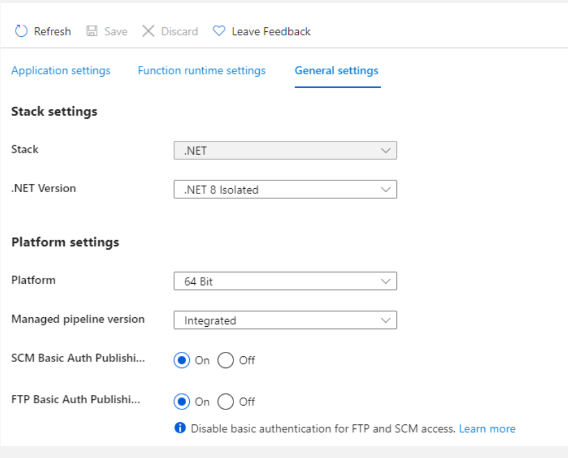Click the Leave Feedback text
This screenshot has width=568, height=458.
pos(271,31)
